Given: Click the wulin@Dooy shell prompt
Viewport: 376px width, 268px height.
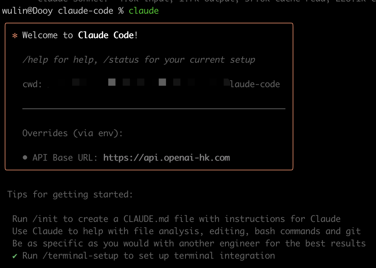Looking at the screenshot, I should click(27, 11).
